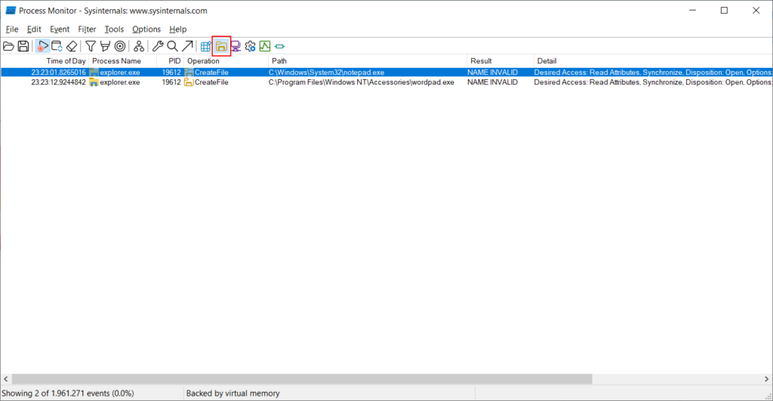Open the Highlight tool icon

(105, 46)
